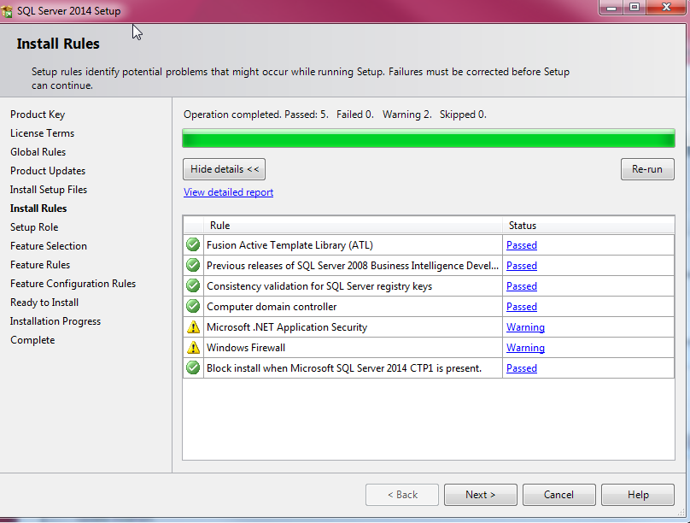This screenshot has height=523, width=690.
Task: Open Passed status for SQL Server 2008 BI rule
Action: (522, 266)
